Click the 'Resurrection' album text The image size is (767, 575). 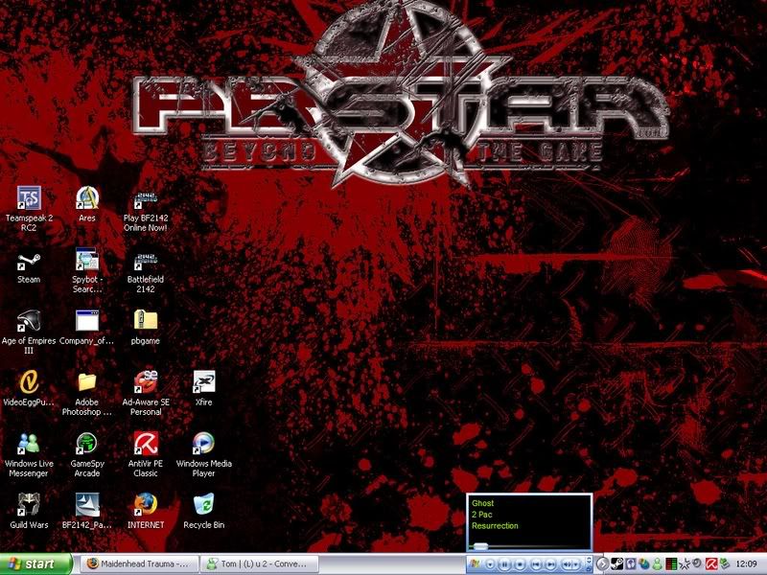pyautogui.click(x=495, y=525)
